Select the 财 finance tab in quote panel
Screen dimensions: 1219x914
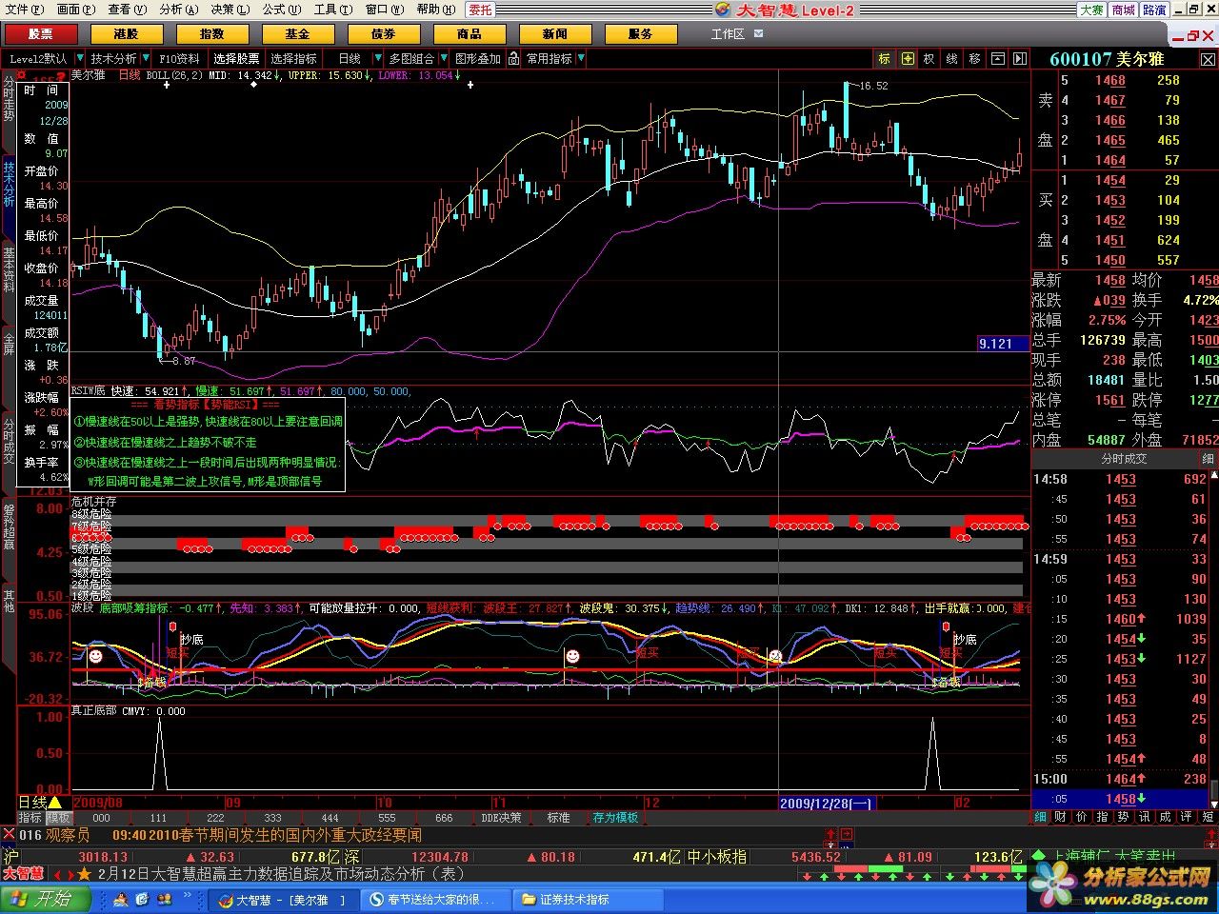click(1062, 817)
